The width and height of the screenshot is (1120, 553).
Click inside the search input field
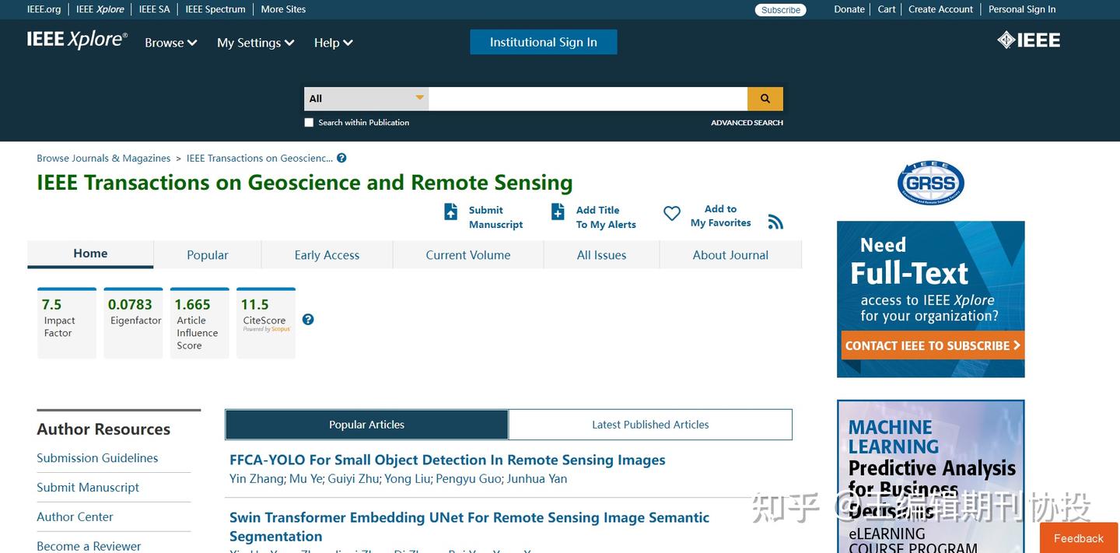(x=589, y=99)
